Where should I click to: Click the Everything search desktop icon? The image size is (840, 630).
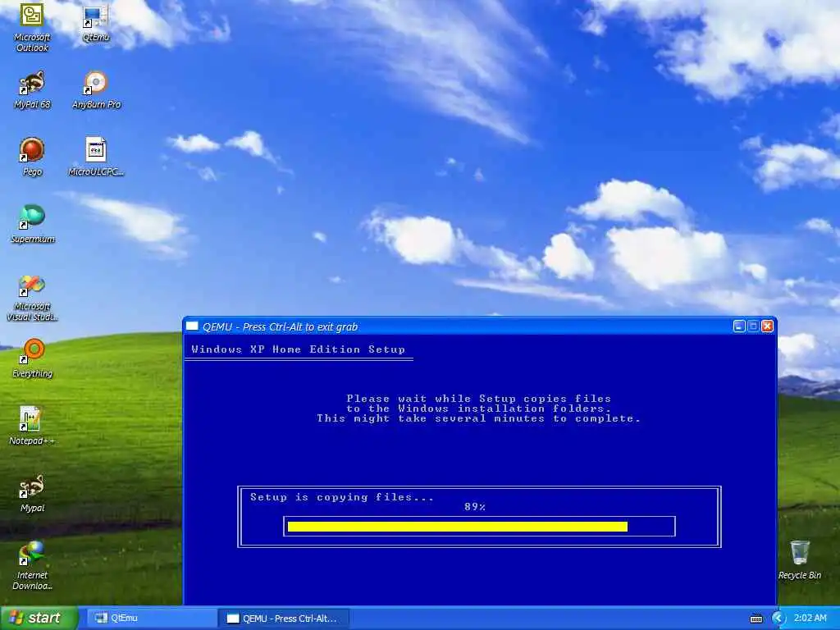click(x=32, y=358)
